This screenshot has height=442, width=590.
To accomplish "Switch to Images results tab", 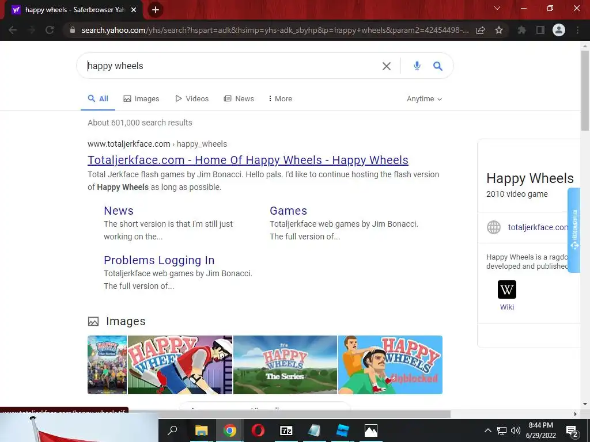I will click(x=142, y=99).
